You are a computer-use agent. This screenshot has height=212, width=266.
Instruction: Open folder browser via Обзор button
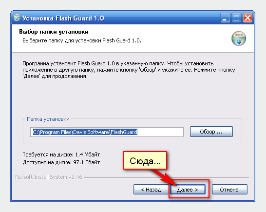211,132
